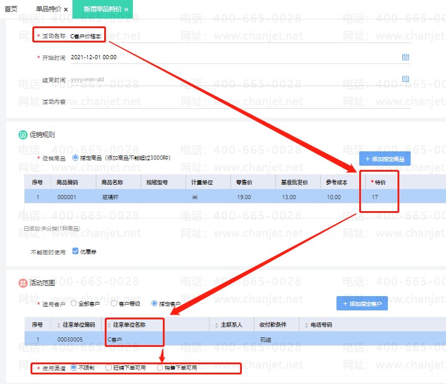Edit the 特价 value 17
This screenshot has height=384, width=446.
tap(375, 197)
